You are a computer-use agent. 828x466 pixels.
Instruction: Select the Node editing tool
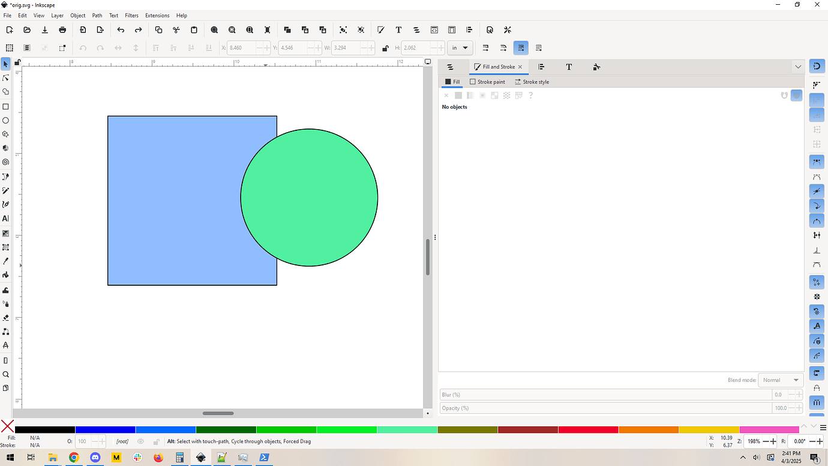click(6, 78)
